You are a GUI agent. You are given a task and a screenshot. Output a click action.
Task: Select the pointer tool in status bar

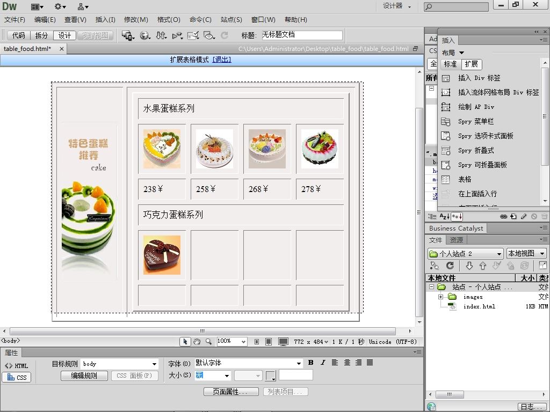pos(185,342)
